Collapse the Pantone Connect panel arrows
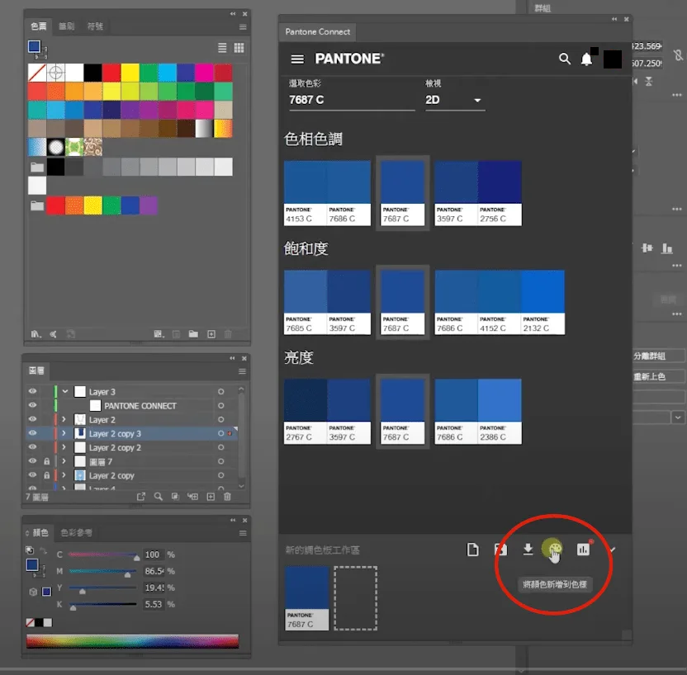687x675 pixels. (614, 19)
